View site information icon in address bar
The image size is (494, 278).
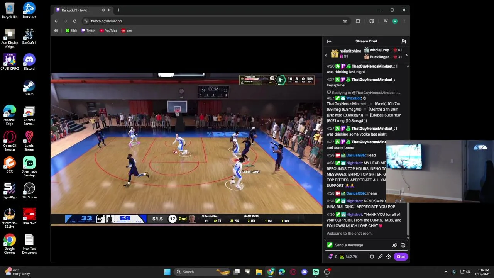[x=86, y=21]
